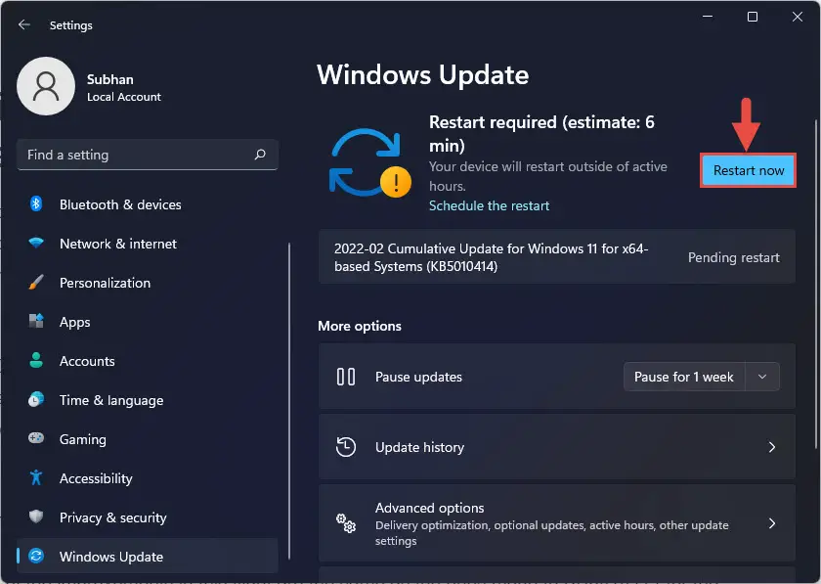Click the Accessibility figure icon

click(x=36, y=478)
